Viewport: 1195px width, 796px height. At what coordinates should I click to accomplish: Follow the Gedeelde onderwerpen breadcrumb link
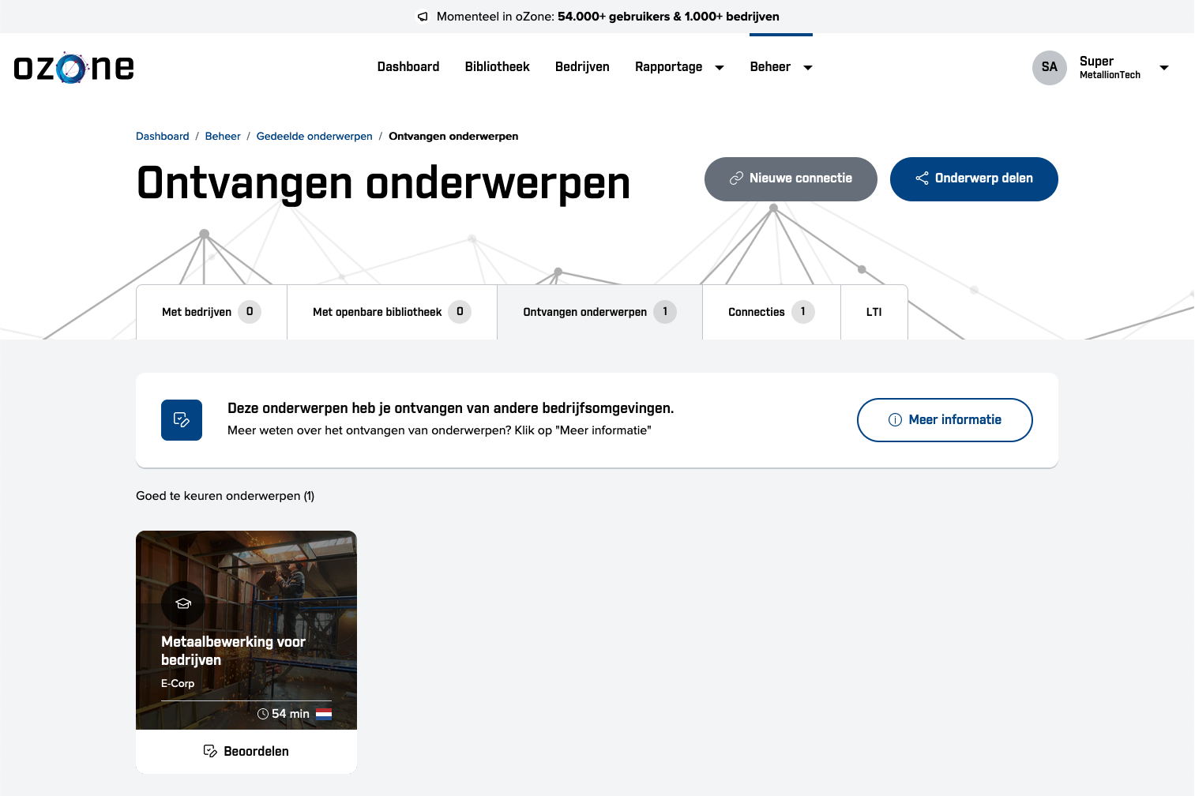click(x=314, y=136)
